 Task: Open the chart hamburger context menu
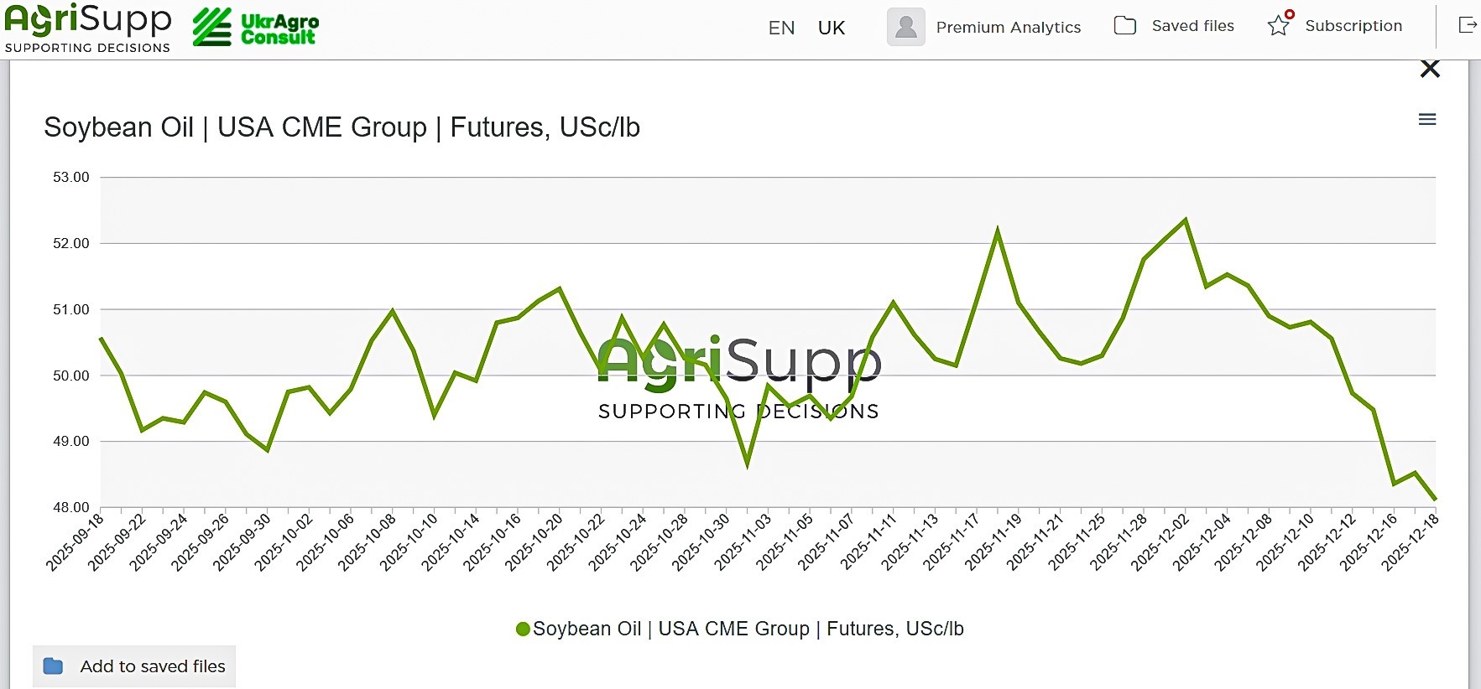(1427, 120)
